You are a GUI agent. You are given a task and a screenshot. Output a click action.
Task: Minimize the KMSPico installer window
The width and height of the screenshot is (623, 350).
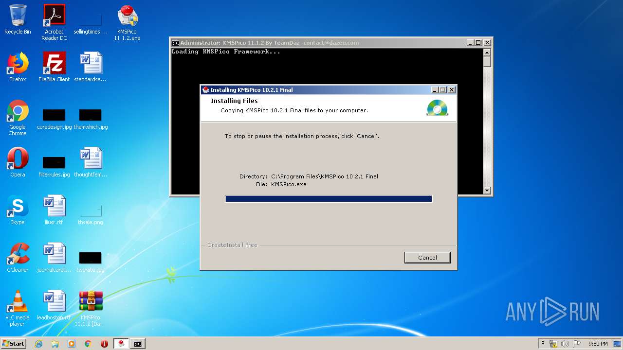click(x=435, y=90)
